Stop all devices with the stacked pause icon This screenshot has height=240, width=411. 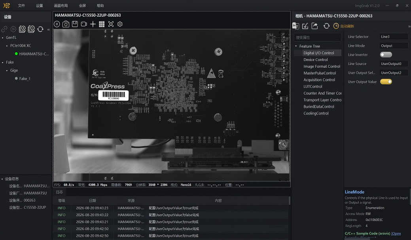point(31,29)
